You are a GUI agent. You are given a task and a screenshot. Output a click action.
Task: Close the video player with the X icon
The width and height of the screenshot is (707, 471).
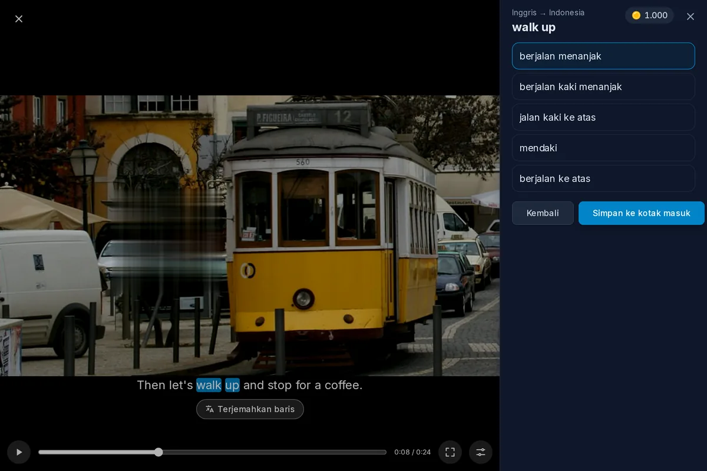click(19, 19)
